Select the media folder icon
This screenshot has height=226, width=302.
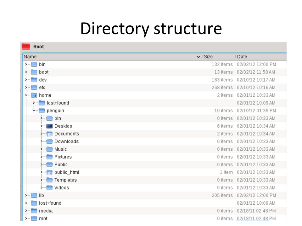(34, 211)
